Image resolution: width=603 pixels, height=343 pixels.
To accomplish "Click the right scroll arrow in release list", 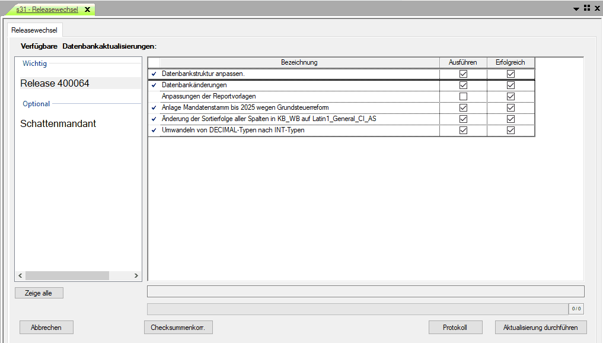I will [136, 276].
